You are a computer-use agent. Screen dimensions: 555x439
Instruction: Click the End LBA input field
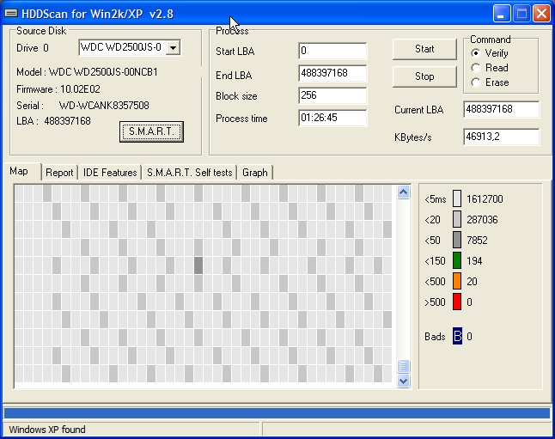tap(332, 73)
